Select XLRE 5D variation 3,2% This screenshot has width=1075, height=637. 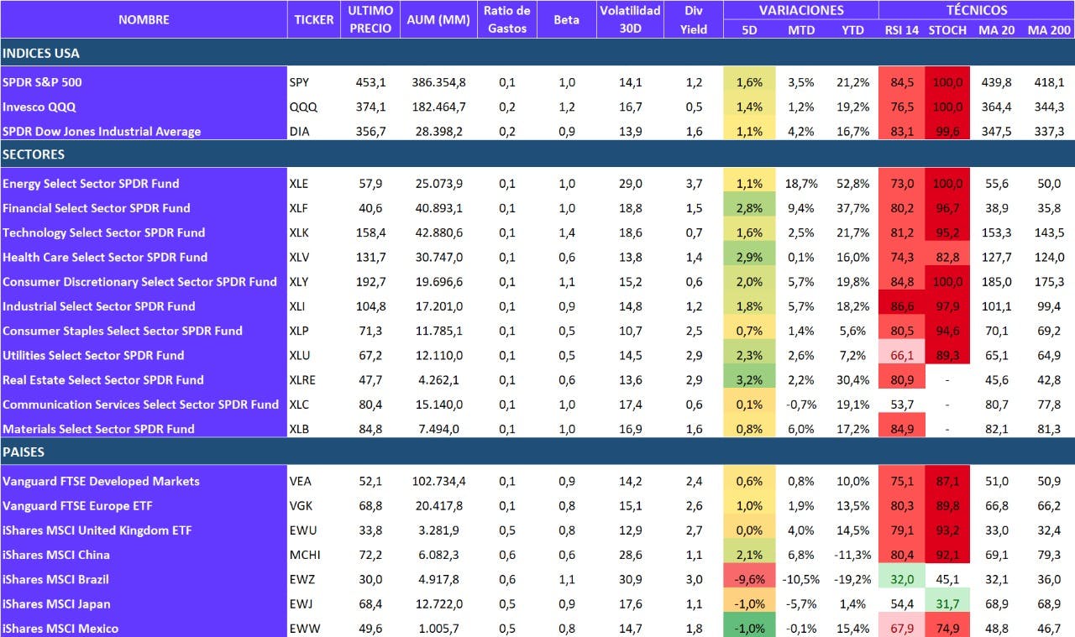[748, 379]
